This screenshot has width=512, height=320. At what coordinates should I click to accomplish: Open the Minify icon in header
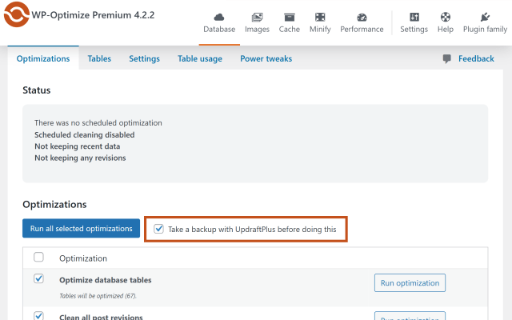coord(320,17)
